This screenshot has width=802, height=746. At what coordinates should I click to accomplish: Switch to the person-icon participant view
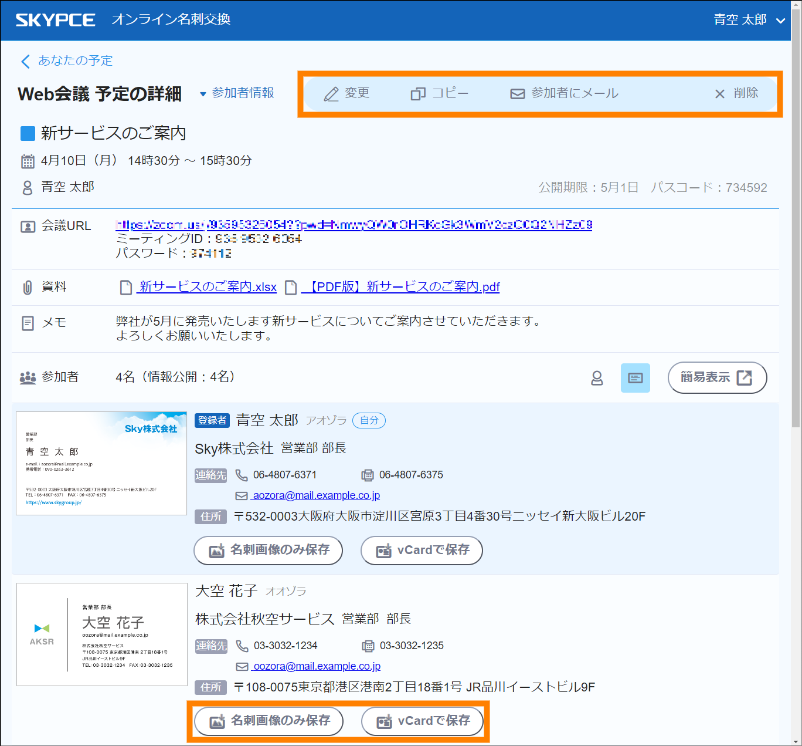[x=597, y=378]
